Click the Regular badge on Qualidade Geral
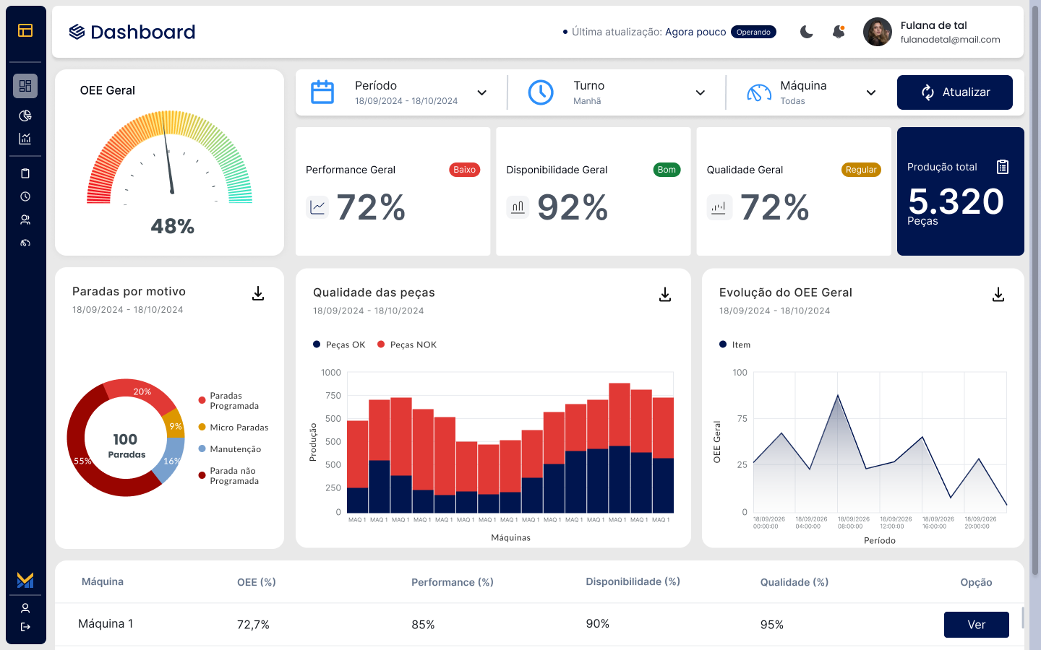 tap(861, 170)
